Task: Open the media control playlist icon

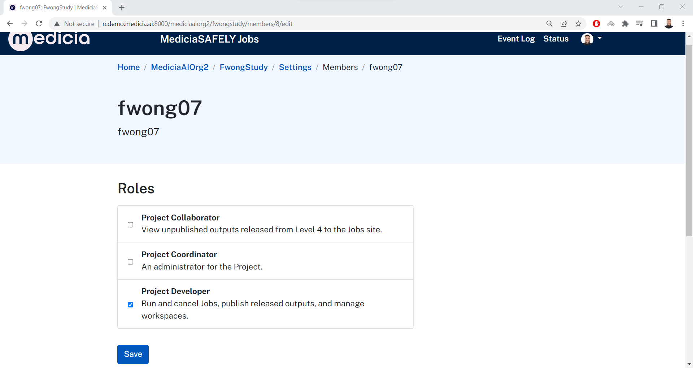Action: 640,24
